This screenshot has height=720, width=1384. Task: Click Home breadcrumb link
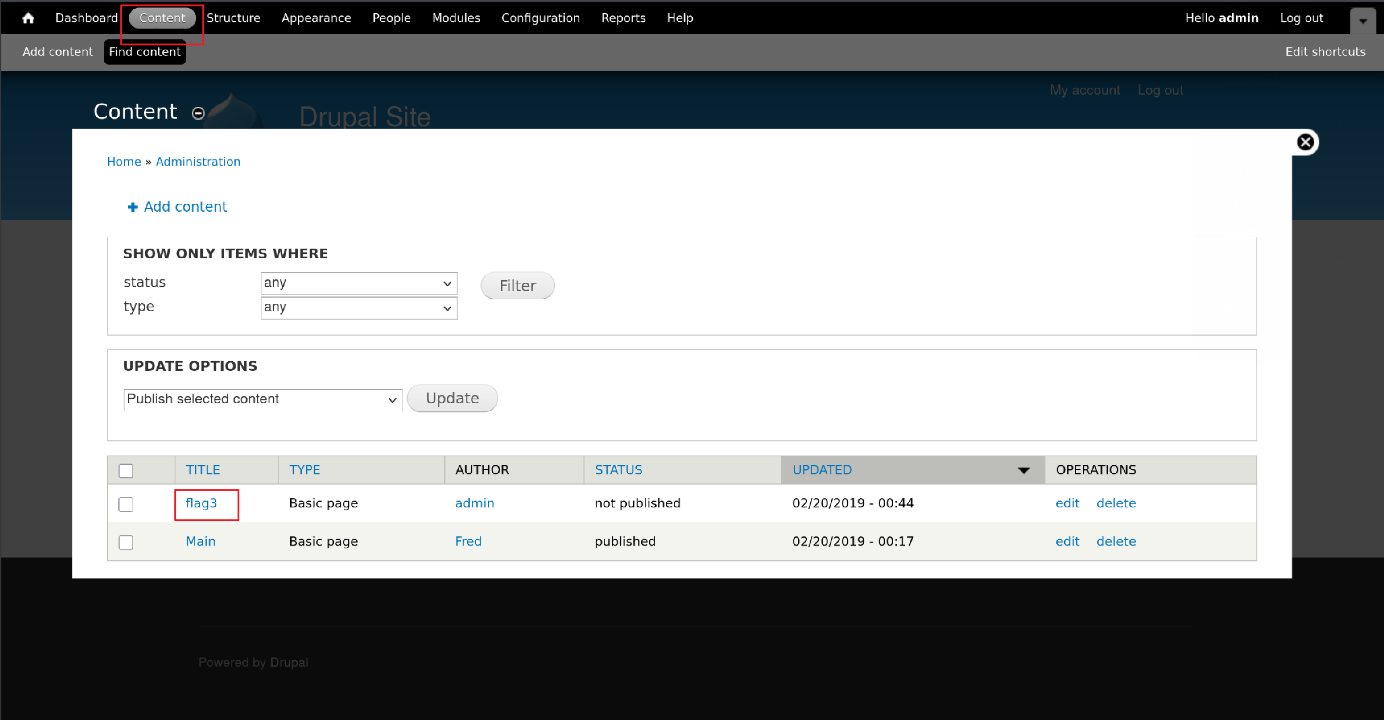pos(124,162)
